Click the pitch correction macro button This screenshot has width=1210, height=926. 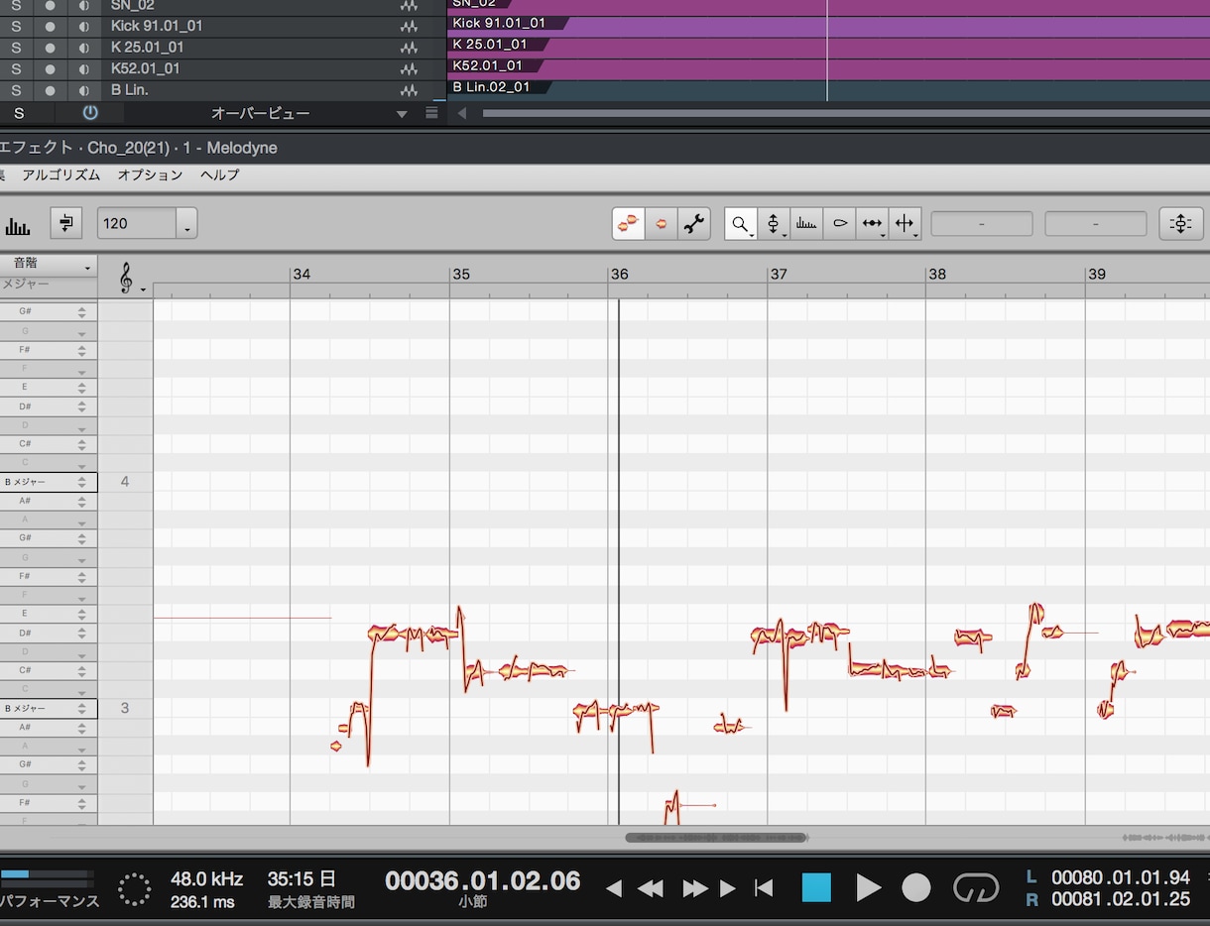[1180, 224]
